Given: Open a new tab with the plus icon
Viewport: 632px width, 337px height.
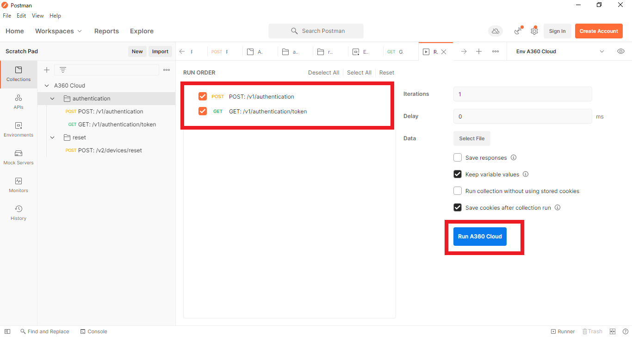Looking at the screenshot, I should 479,51.
